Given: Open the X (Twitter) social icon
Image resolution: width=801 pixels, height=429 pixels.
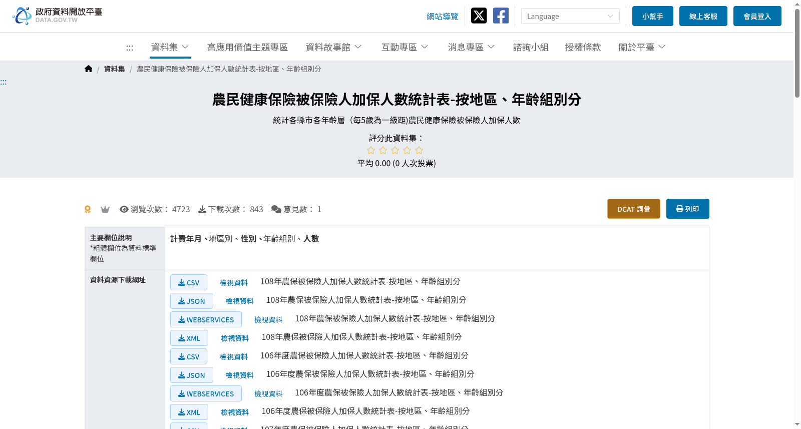Looking at the screenshot, I should [479, 16].
